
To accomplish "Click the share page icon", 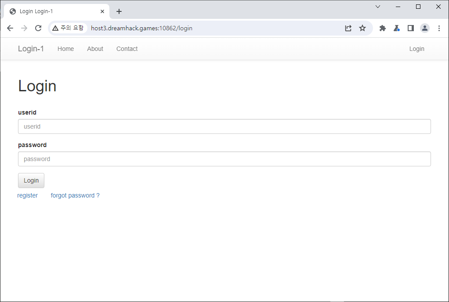I will tap(348, 28).
